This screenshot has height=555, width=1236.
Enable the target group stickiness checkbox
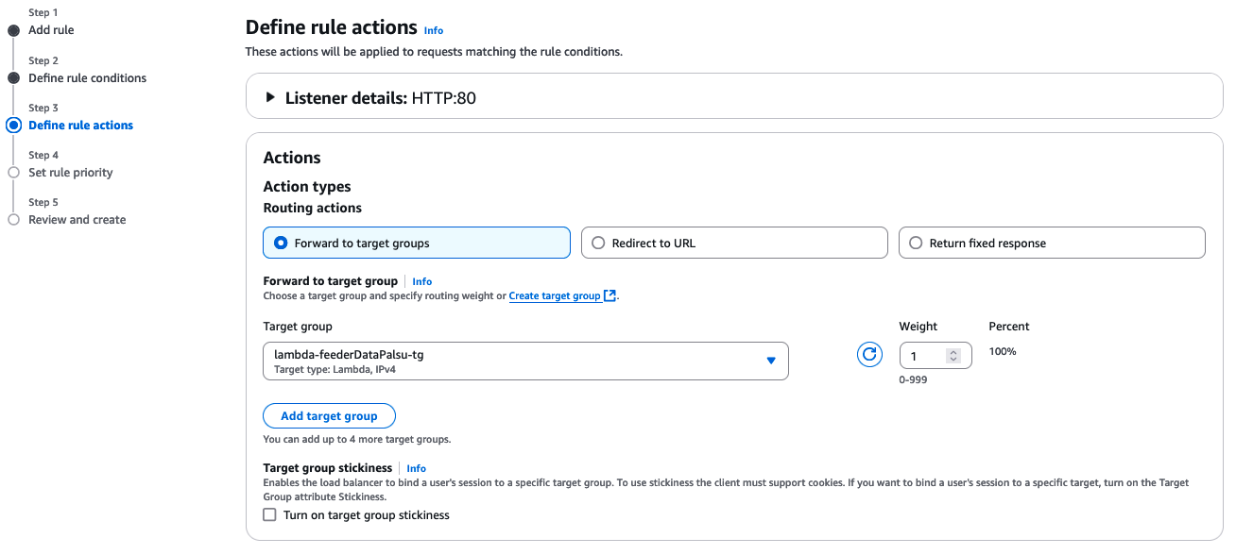point(270,515)
